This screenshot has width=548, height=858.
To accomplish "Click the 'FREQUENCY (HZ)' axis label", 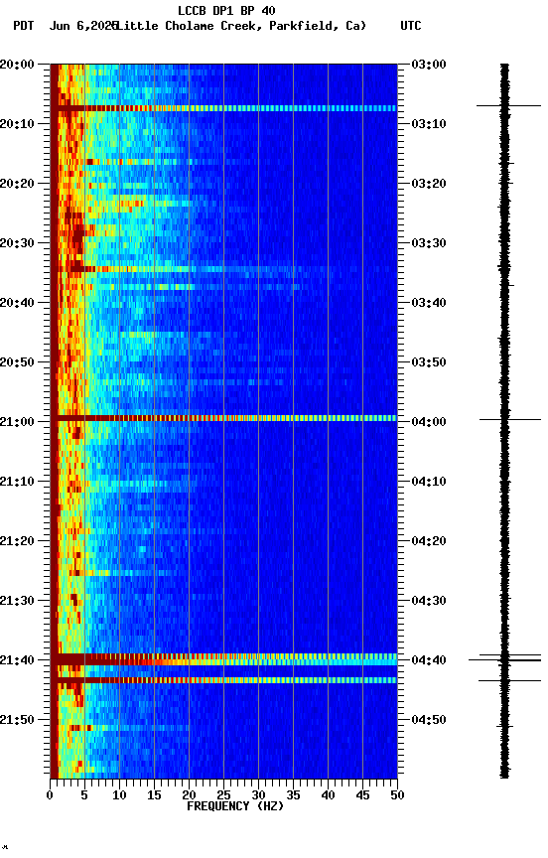I will [x=235, y=806].
